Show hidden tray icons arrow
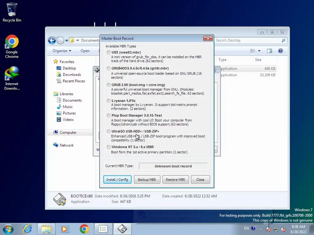This screenshot has width=314, height=235. click(x=261, y=229)
